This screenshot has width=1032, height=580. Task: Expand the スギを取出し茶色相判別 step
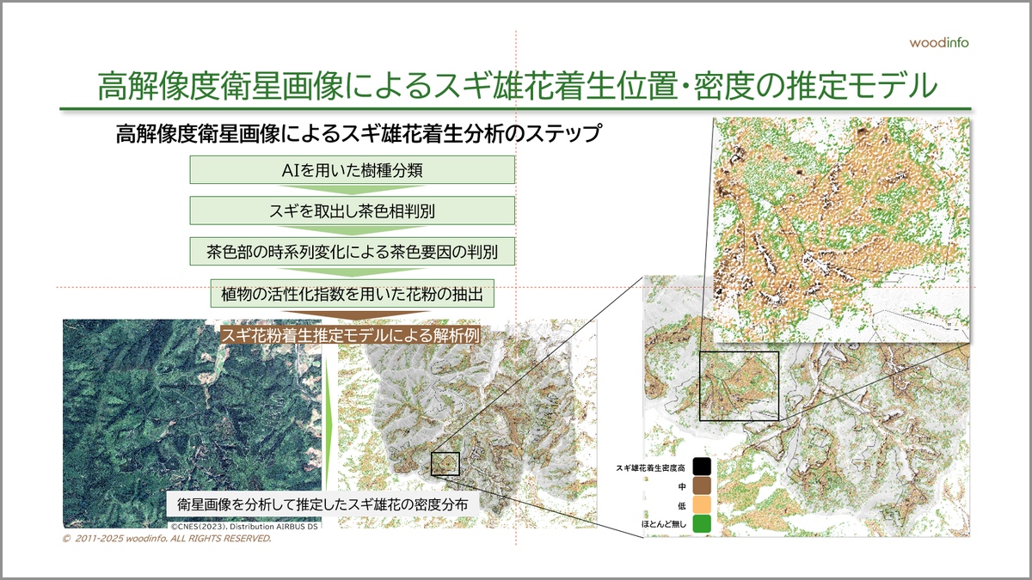click(351, 209)
